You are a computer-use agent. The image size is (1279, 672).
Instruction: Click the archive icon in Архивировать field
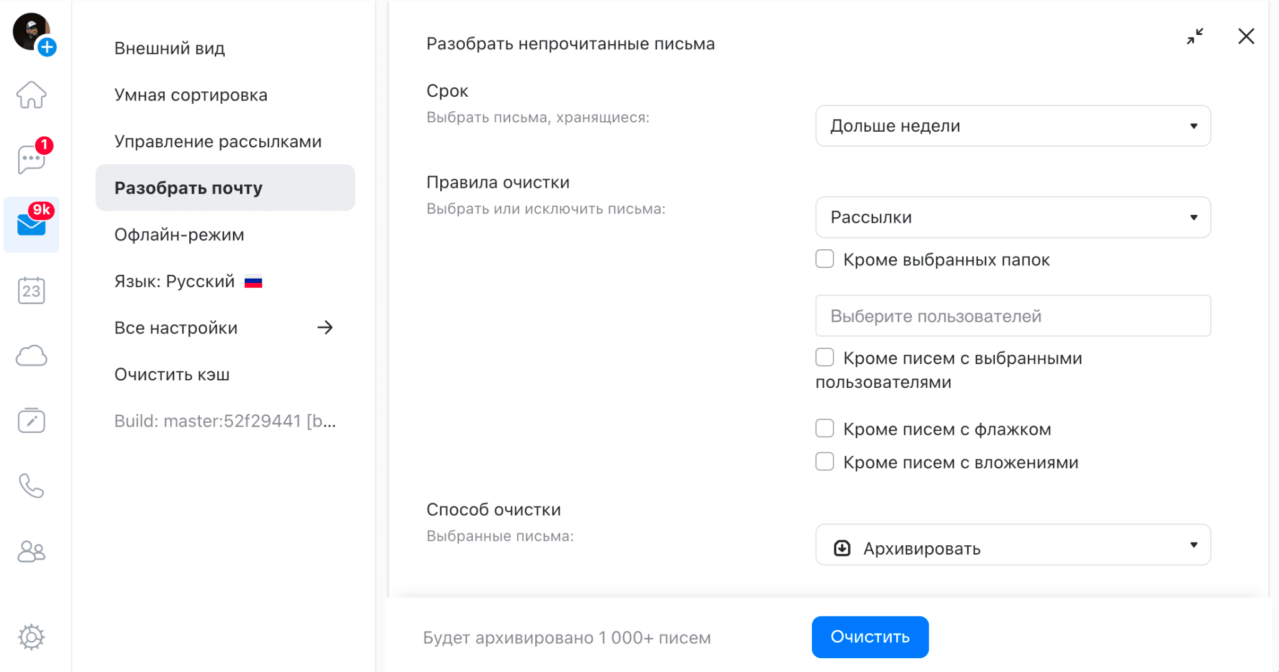click(842, 548)
